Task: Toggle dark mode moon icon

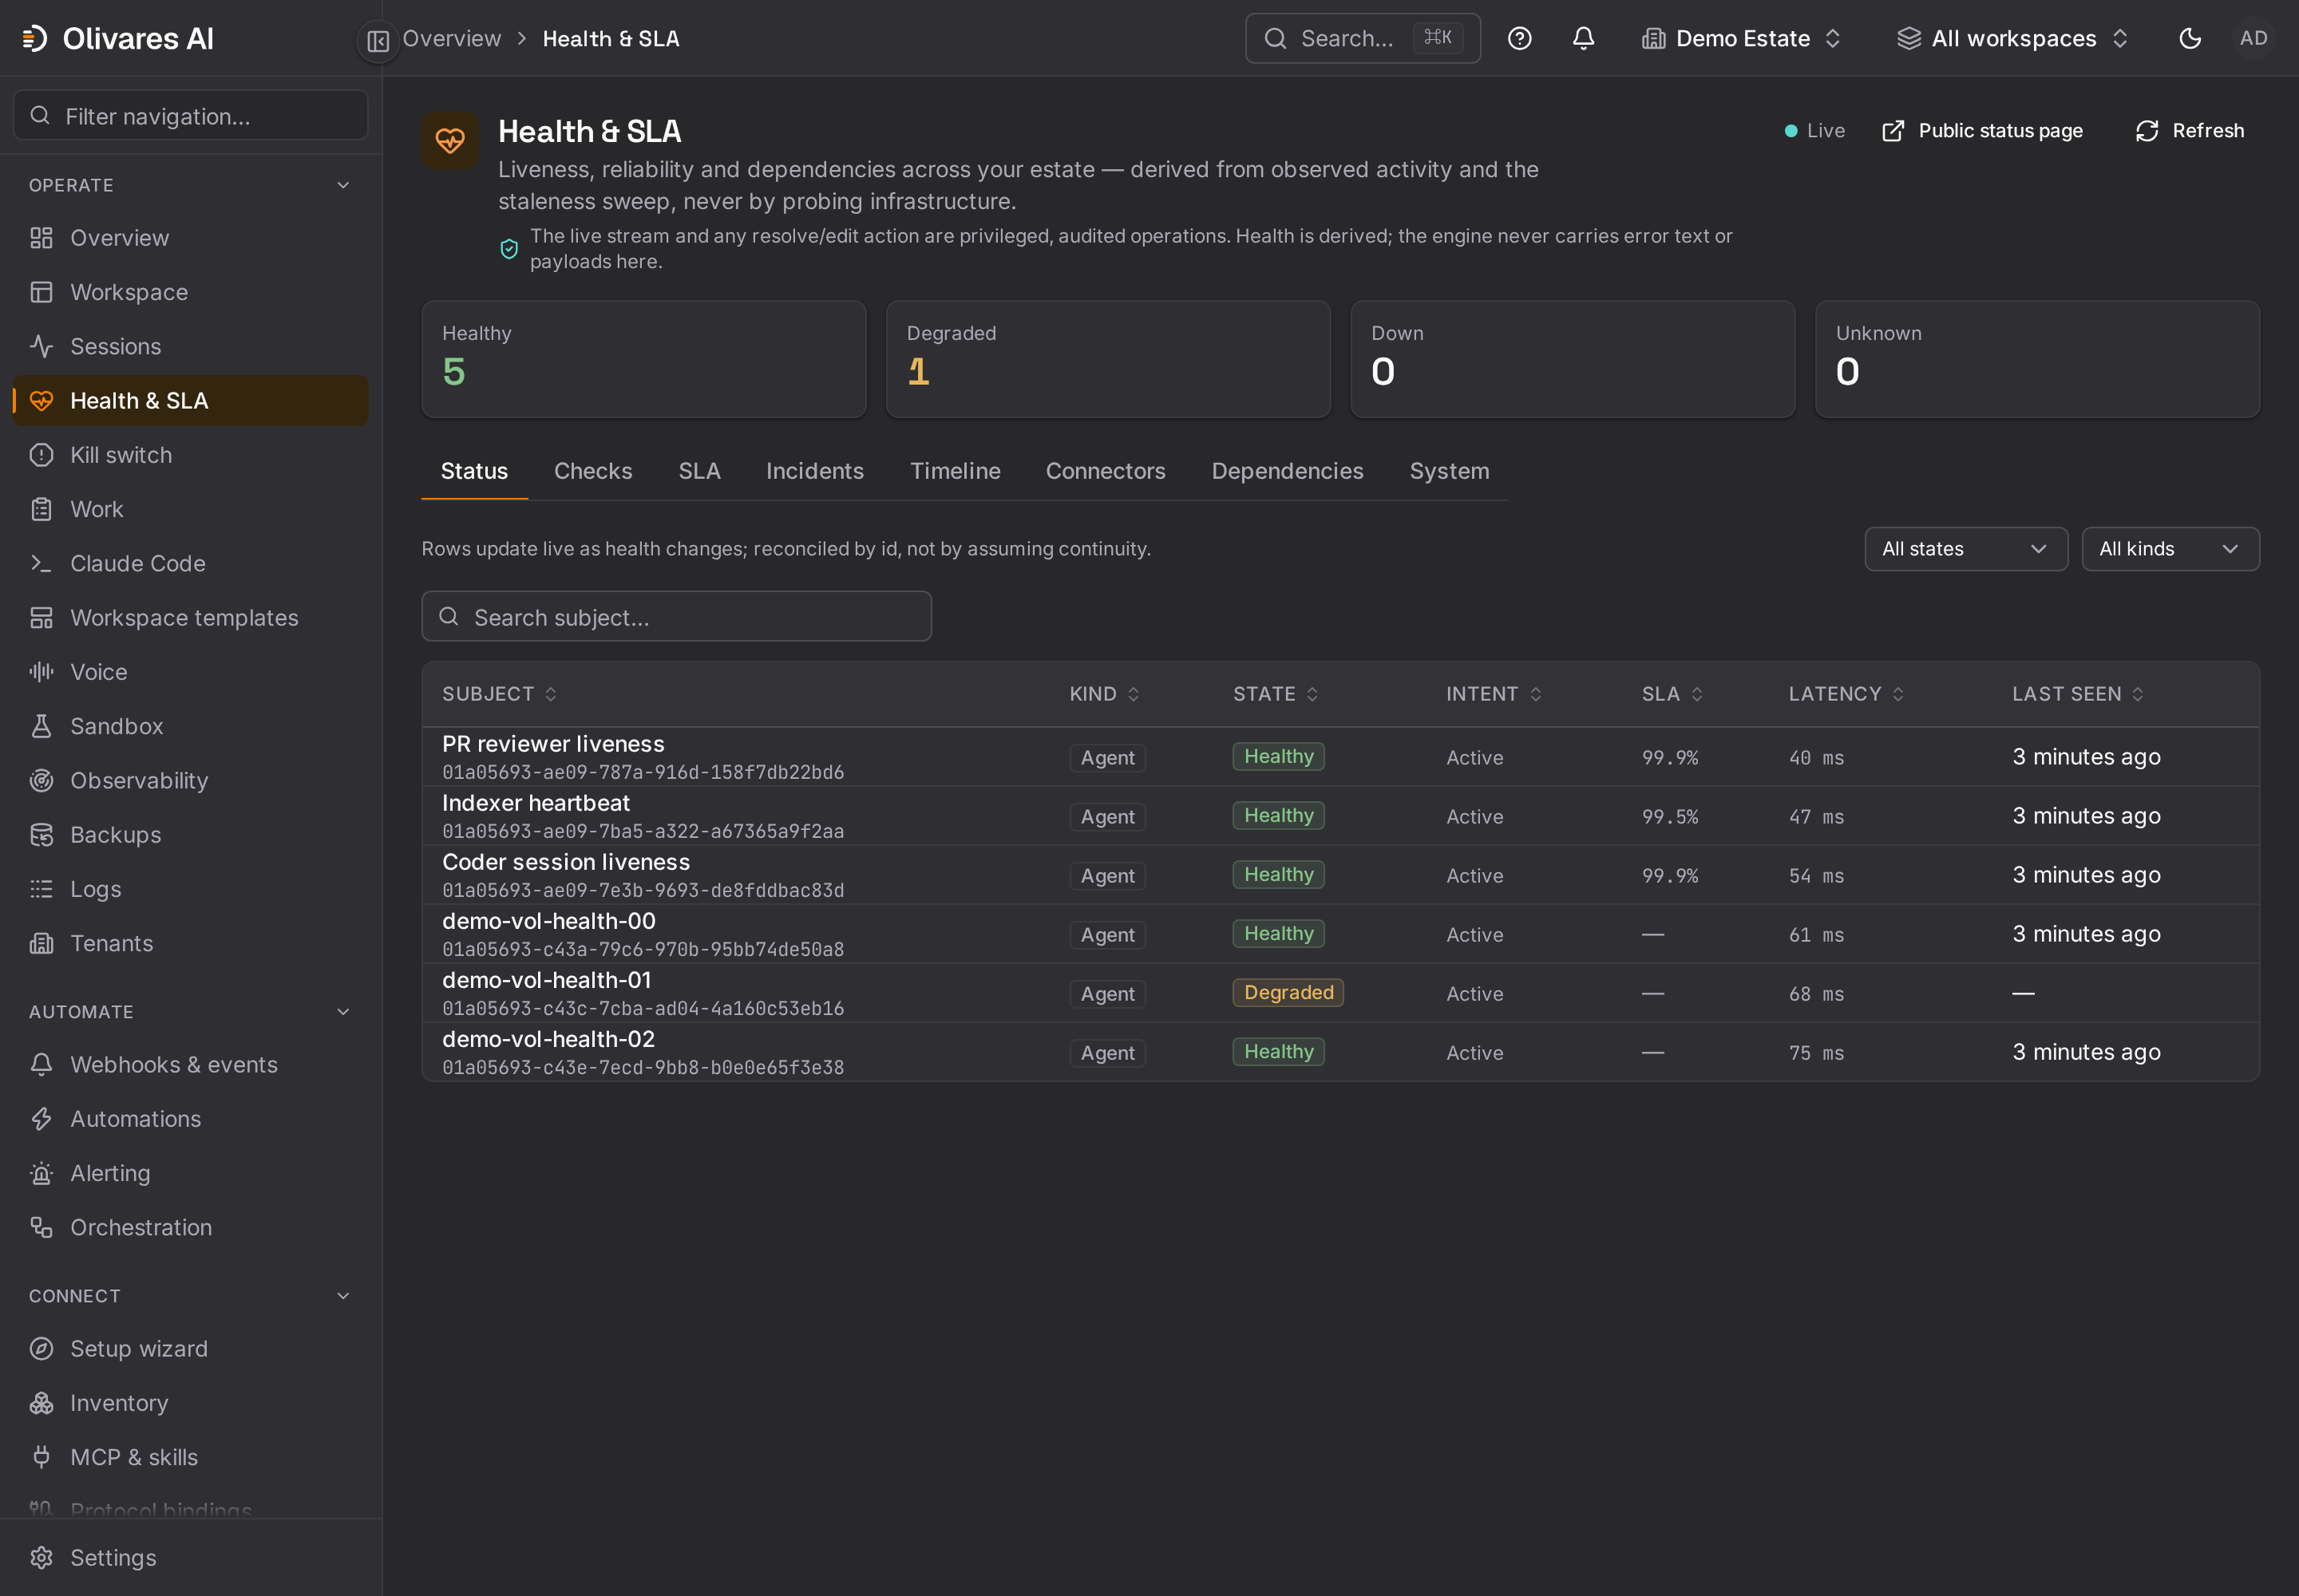Action: click(x=2189, y=38)
